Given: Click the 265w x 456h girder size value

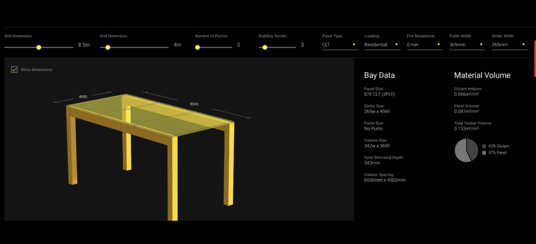Looking at the screenshot, I should coord(378,112).
